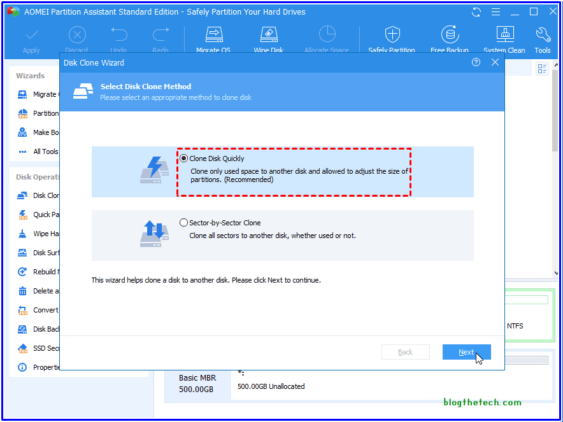Open the Free Backup tool
The image size is (563, 422).
click(450, 39)
